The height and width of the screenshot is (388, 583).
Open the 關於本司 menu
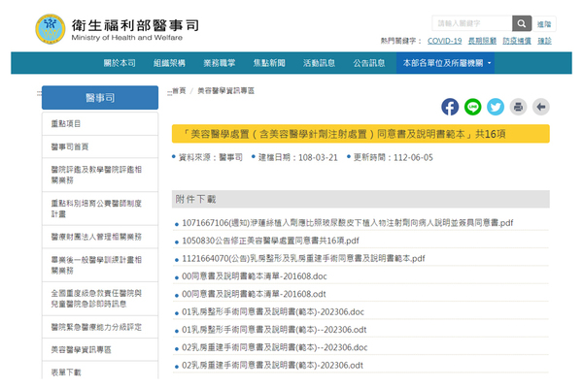120,62
